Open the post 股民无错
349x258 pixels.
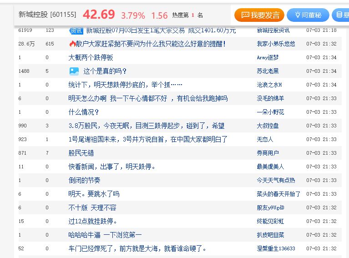tap(81, 153)
